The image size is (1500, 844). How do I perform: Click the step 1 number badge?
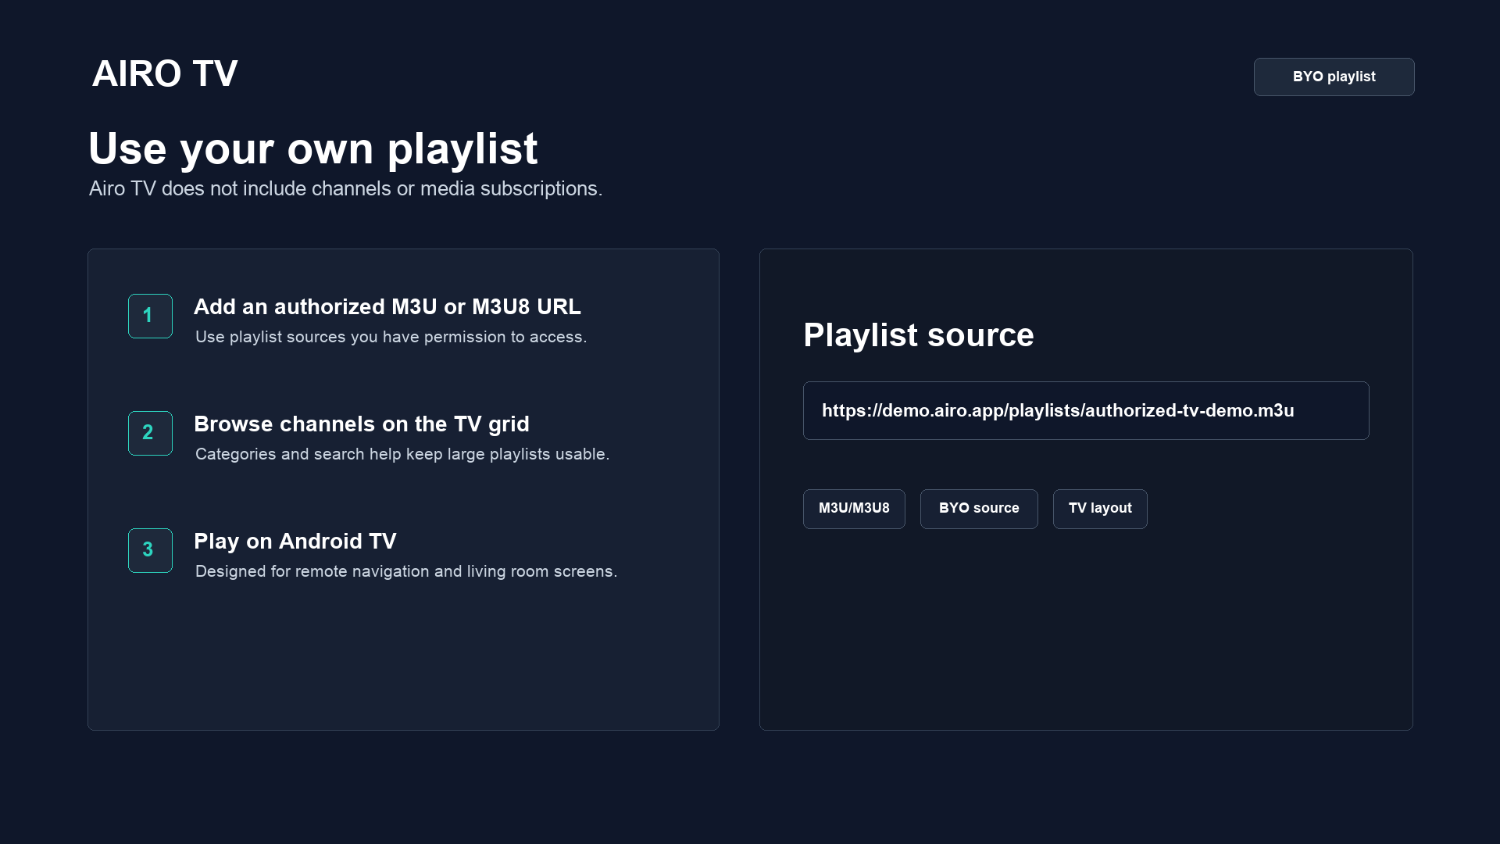point(150,316)
